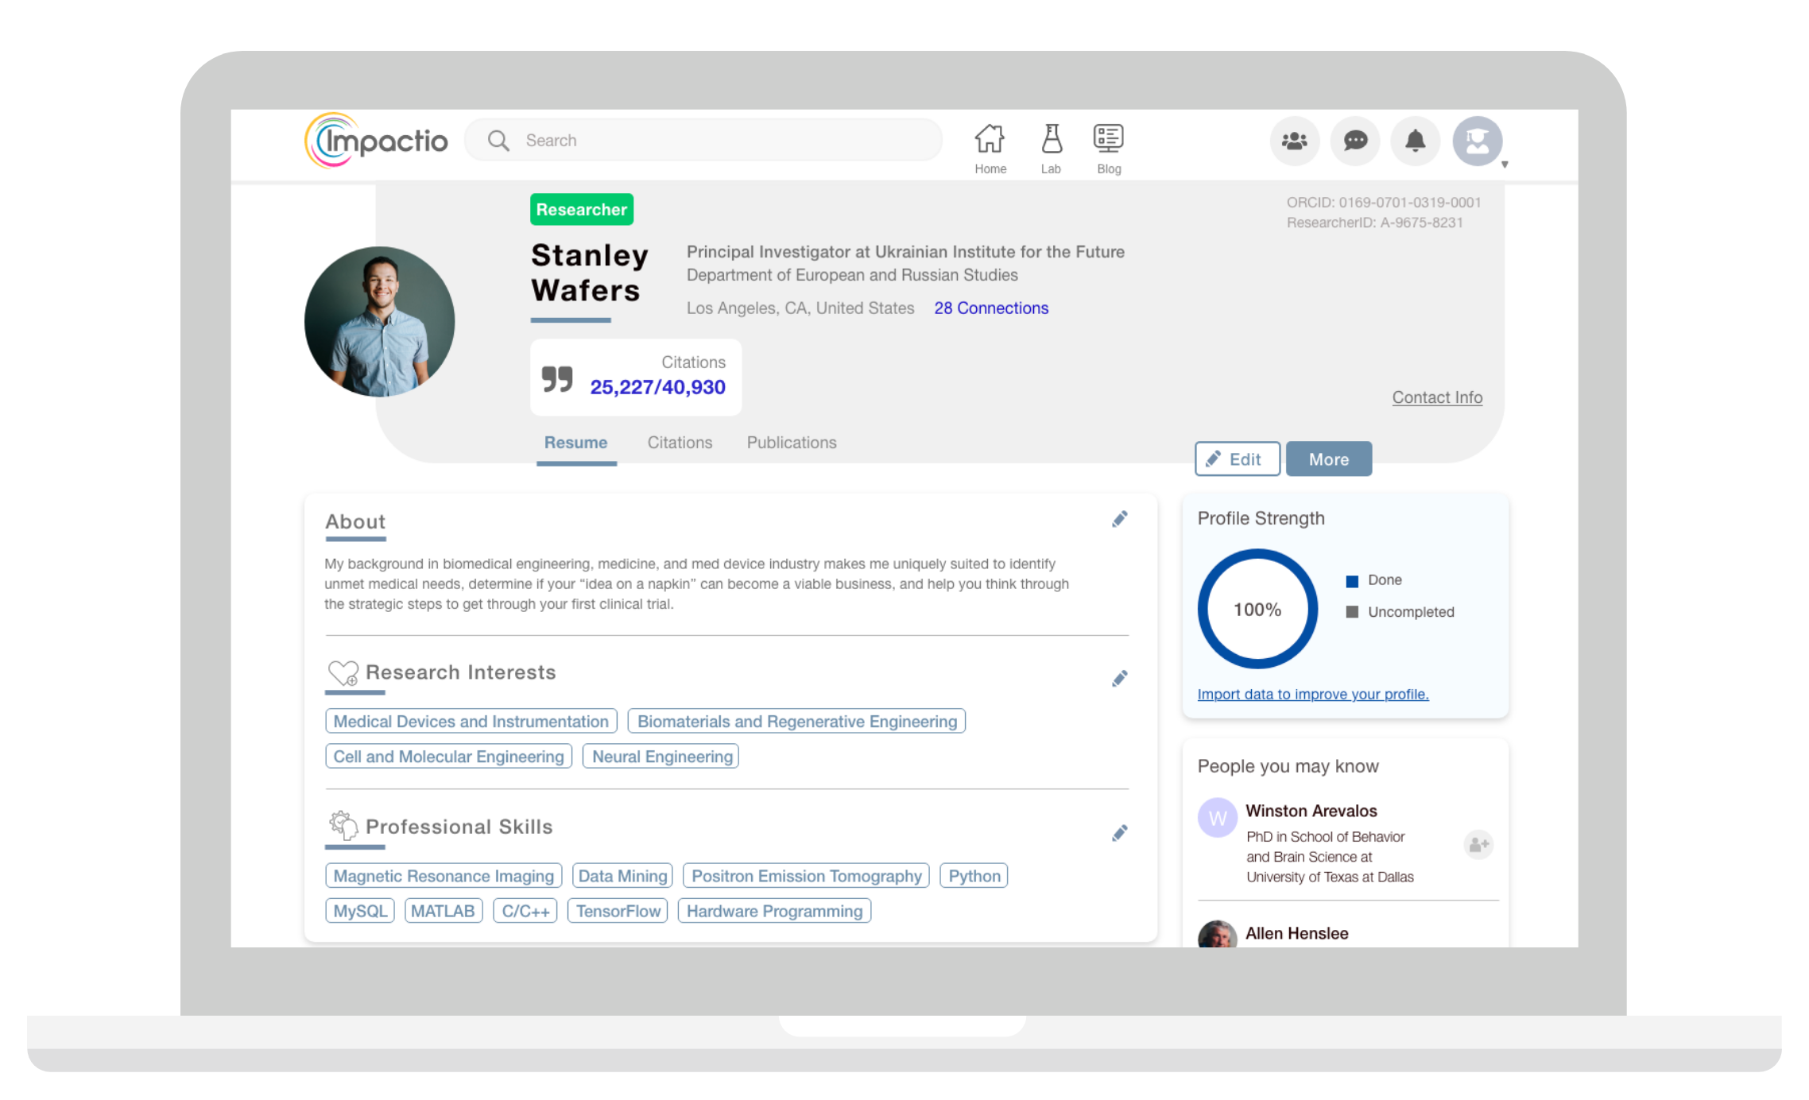Open 28 Connections link
This screenshot has width=1809, height=1100.
tap(991, 308)
